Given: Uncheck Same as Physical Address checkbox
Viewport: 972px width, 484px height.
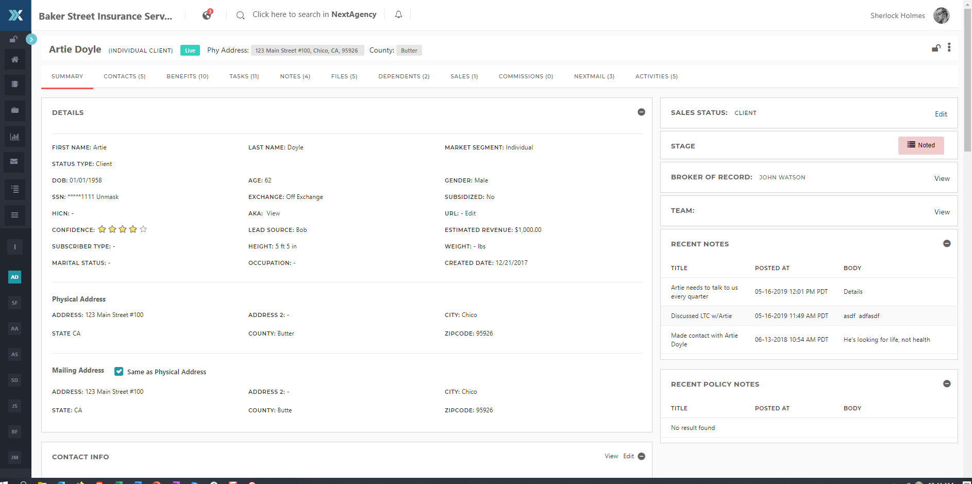Looking at the screenshot, I should (119, 371).
